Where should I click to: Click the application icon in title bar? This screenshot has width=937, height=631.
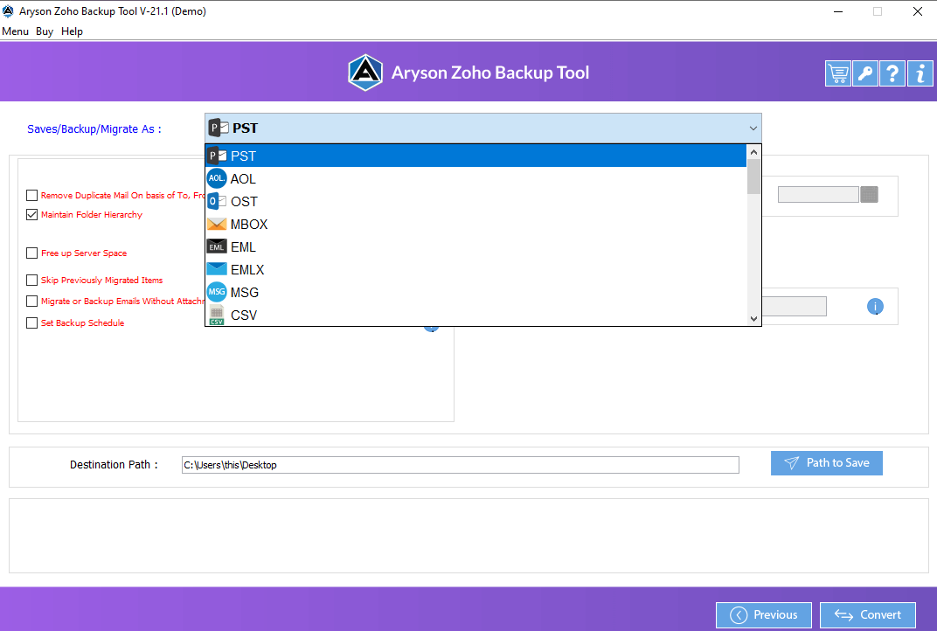point(8,11)
